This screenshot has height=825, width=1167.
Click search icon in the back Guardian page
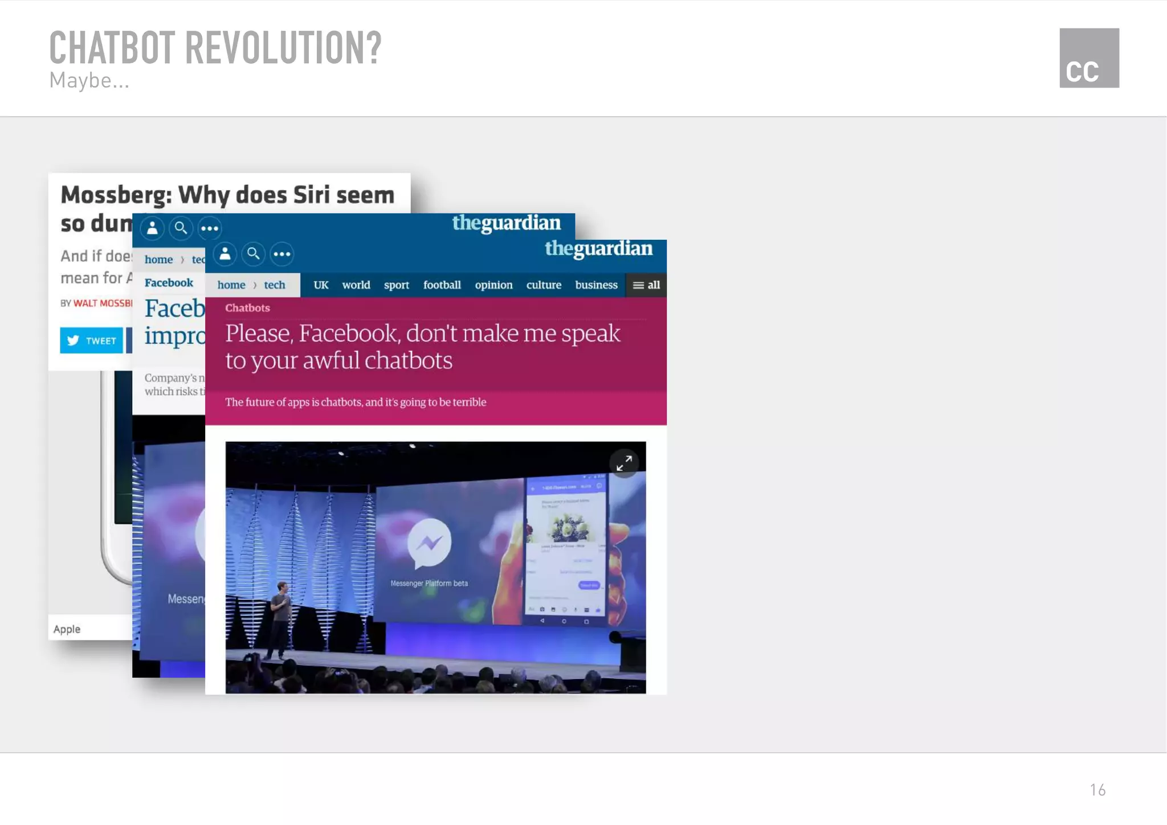point(181,228)
